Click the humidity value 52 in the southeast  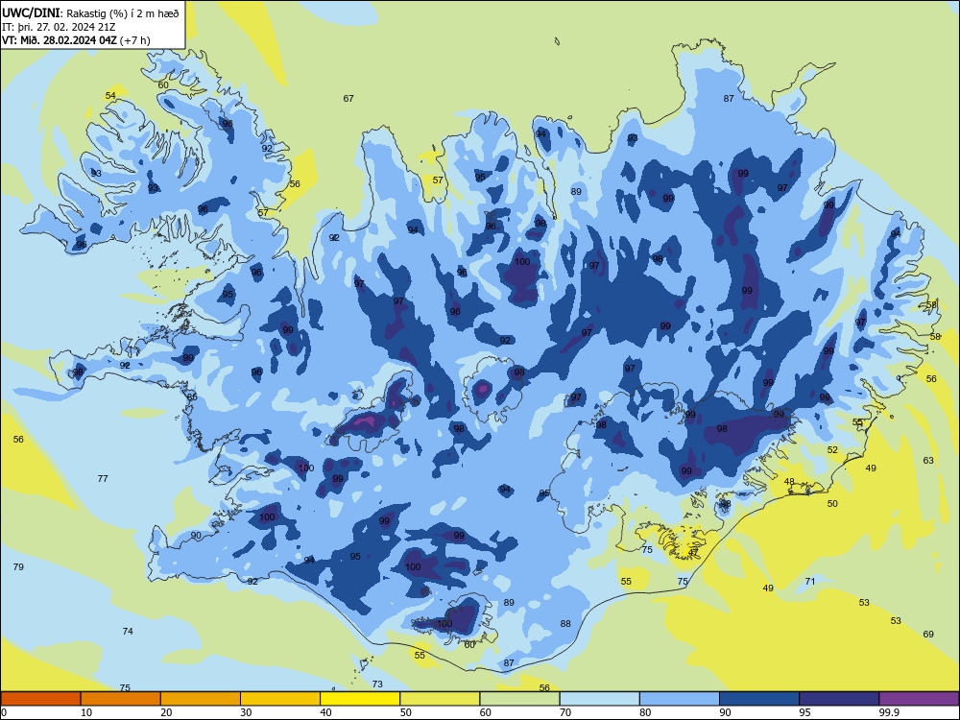click(x=832, y=449)
